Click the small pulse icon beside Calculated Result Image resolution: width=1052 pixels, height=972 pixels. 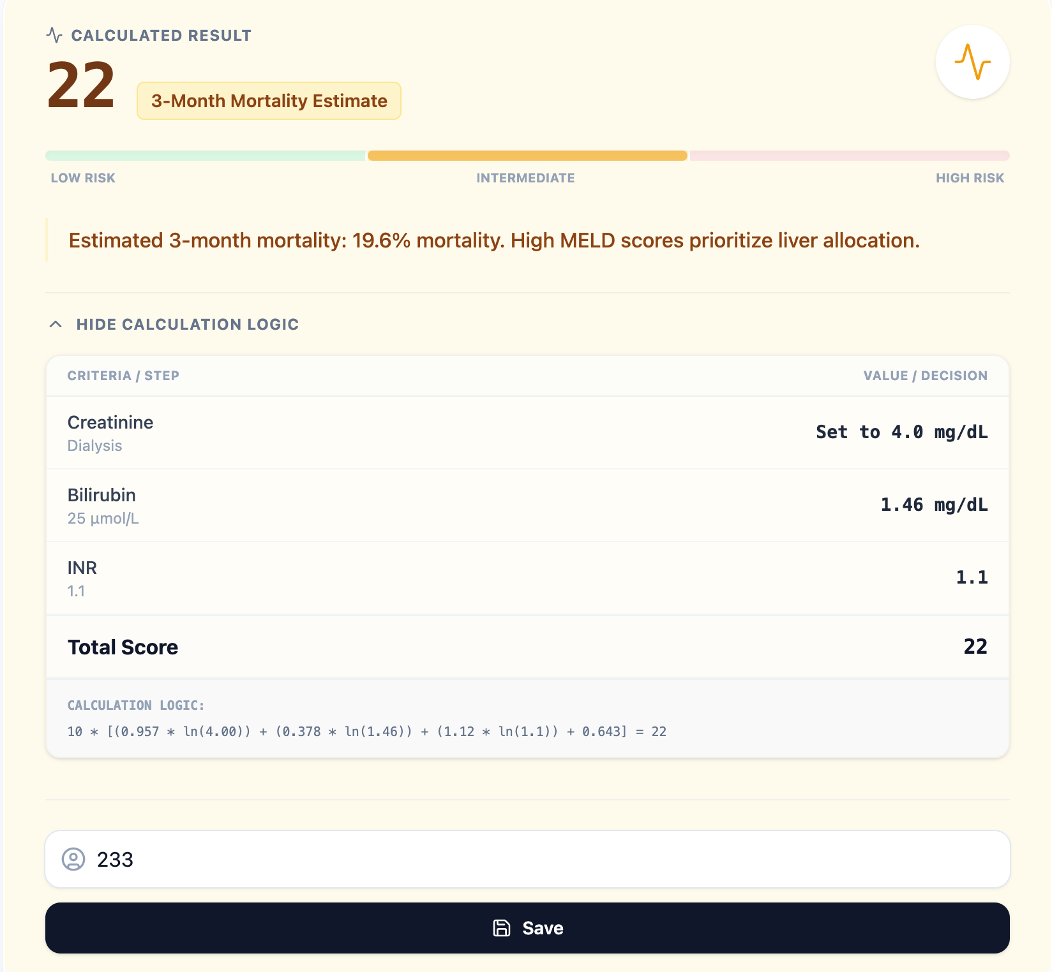[54, 35]
